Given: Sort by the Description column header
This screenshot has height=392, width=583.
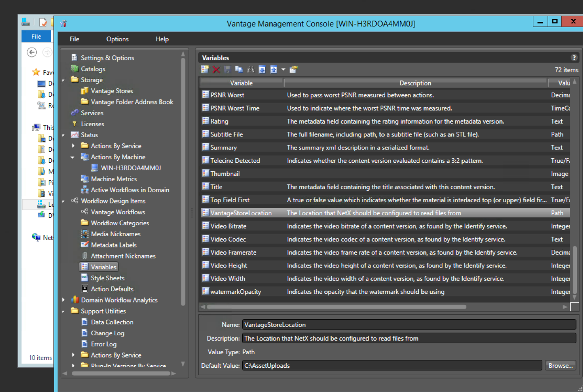Looking at the screenshot, I should coord(415,83).
